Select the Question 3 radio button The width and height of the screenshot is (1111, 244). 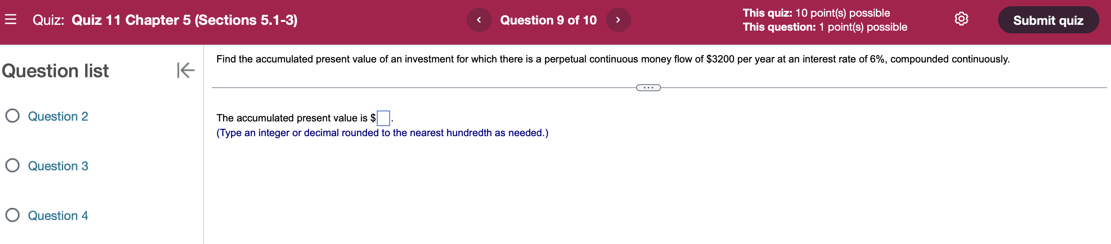pos(12,166)
